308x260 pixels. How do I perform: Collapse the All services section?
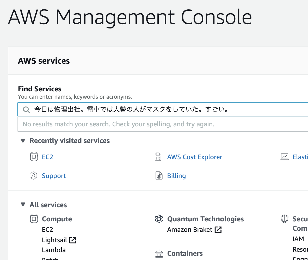click(x=23, y=204)
